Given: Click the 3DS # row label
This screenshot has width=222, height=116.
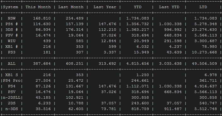Looking at the screenshot, I should pyautogui.click(x=12, y=30).
